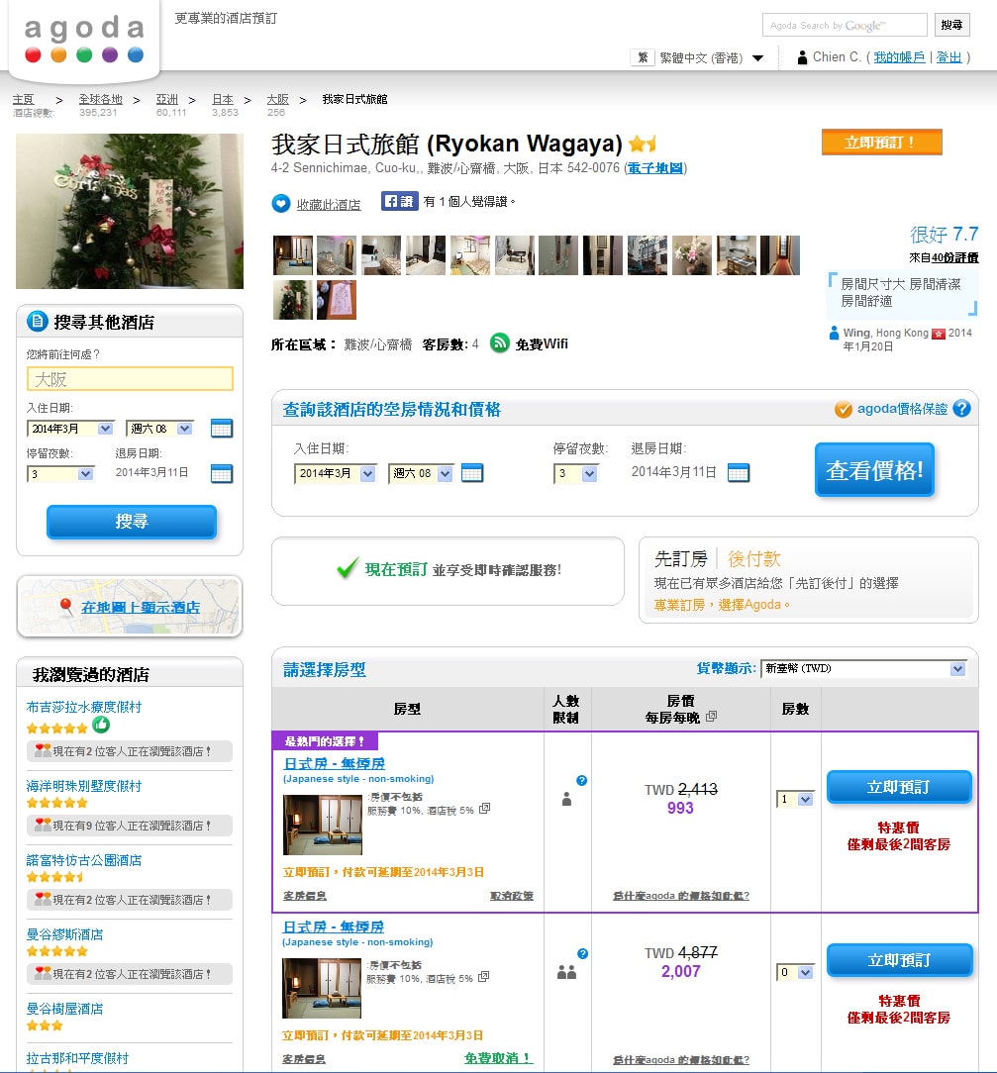Click the Agoda logo
This screenshot has width=997, height=1073.
84,40
